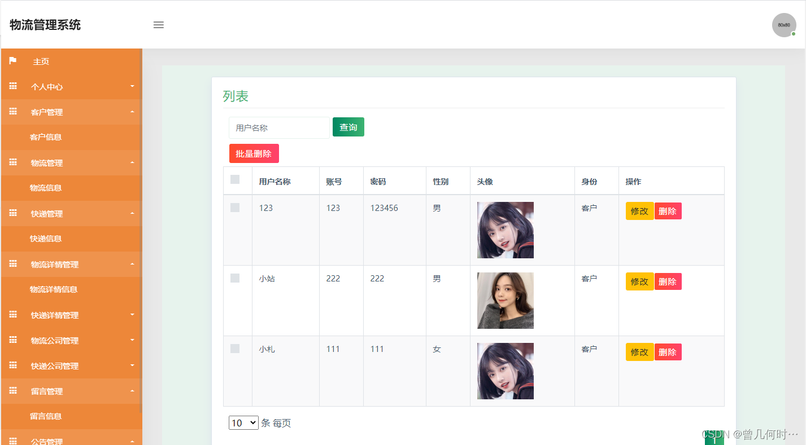This screenshot has height=445, width=806.
Task: Click the flag icon beside 主页
Action: [13, 61]
